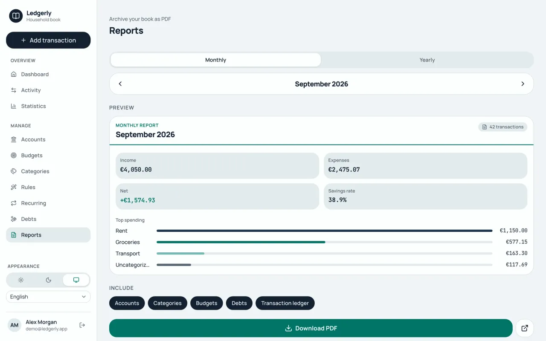Open Accounts via its bank icon
This screenshot has width=546, height=341.
pyautogui.click(x=14, y=139)
